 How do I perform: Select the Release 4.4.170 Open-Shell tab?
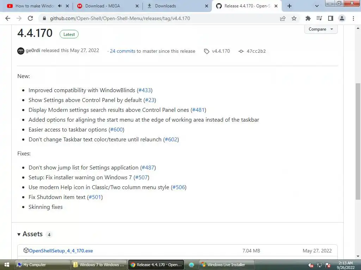(247, 6)
